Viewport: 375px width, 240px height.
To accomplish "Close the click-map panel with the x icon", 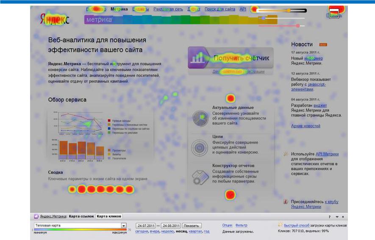I will tap(343, 217).
